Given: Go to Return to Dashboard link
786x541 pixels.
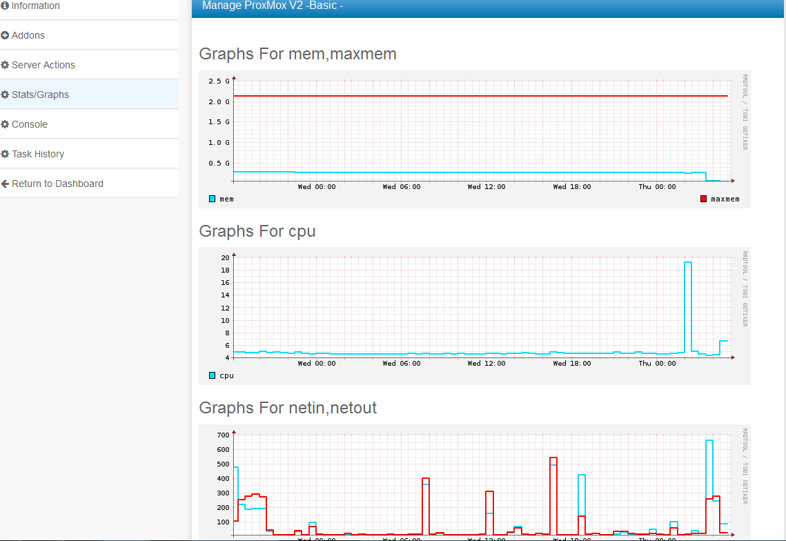Looking at the screenshot, I should point(89,184).
